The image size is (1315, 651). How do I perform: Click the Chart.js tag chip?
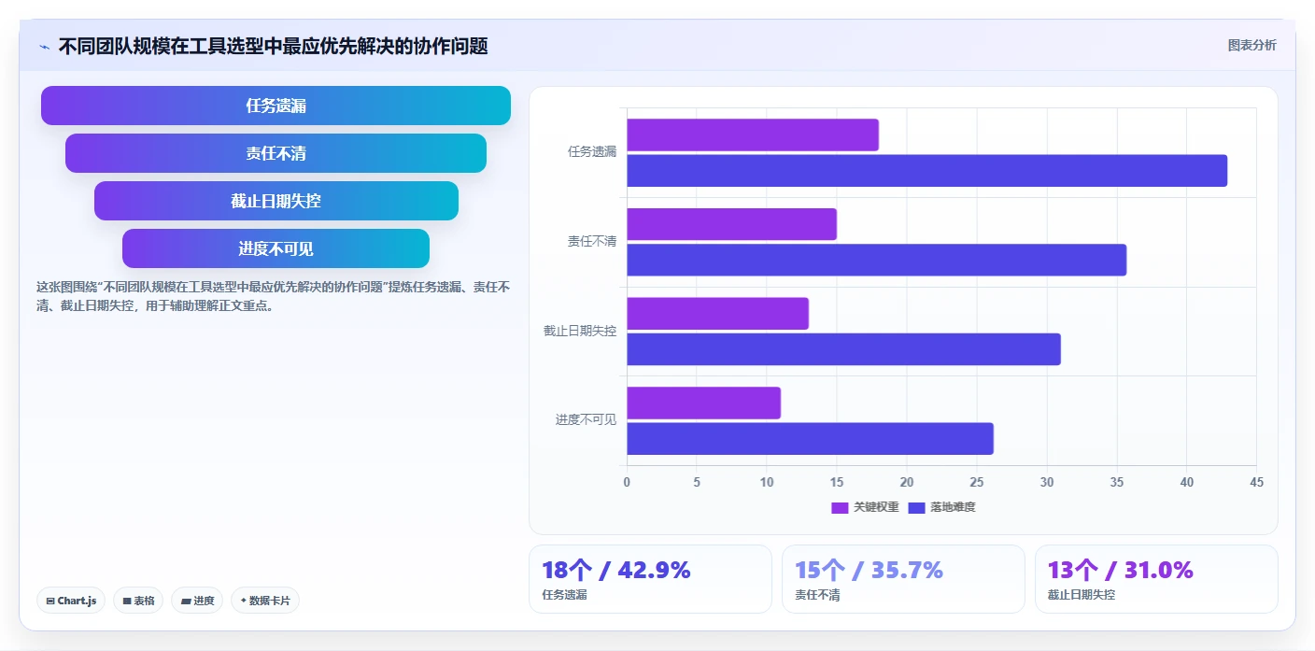pos(71,601)
